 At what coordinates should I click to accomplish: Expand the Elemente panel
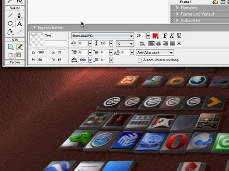pyautogui.click(x=190, y=8)
